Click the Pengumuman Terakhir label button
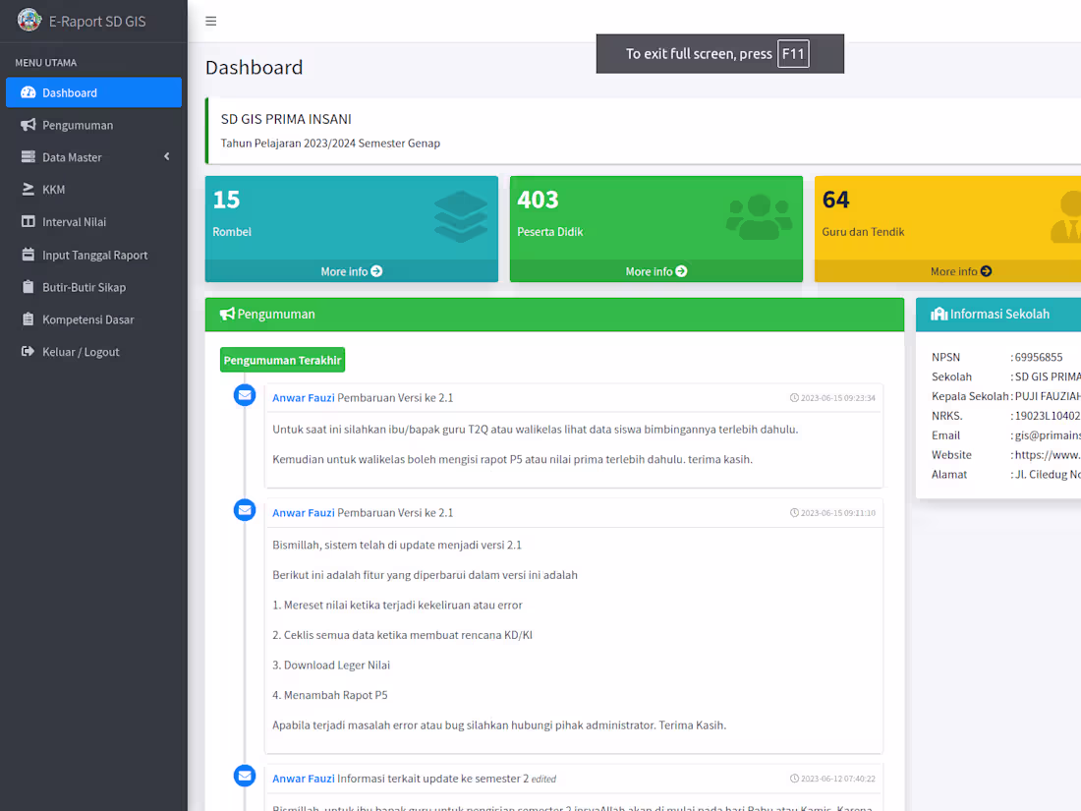This screenshot has height=811, width=1081. [x=283, y=360]
